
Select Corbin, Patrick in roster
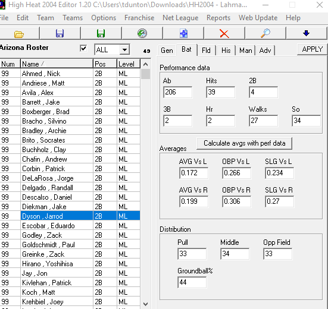pos(70,169)
